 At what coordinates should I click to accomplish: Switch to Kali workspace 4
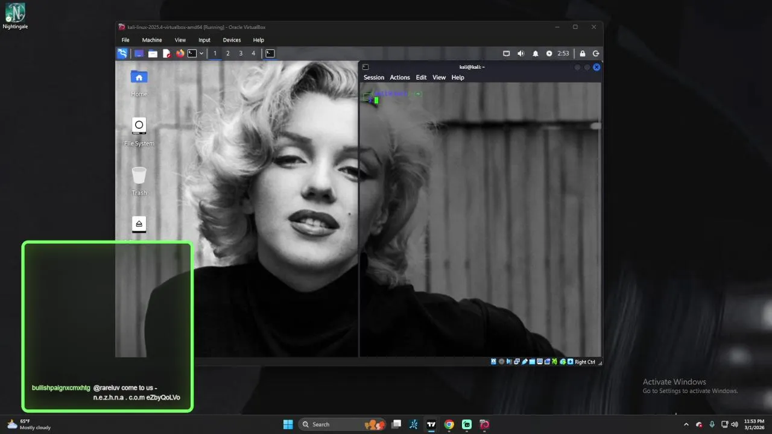pos(253,54)
